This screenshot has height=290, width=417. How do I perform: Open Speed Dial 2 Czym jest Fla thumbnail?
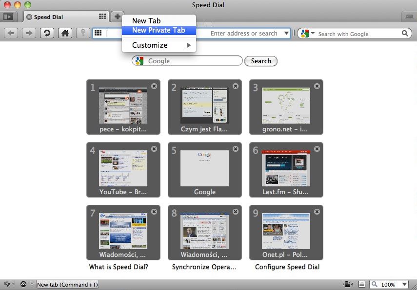click(204, 107)
